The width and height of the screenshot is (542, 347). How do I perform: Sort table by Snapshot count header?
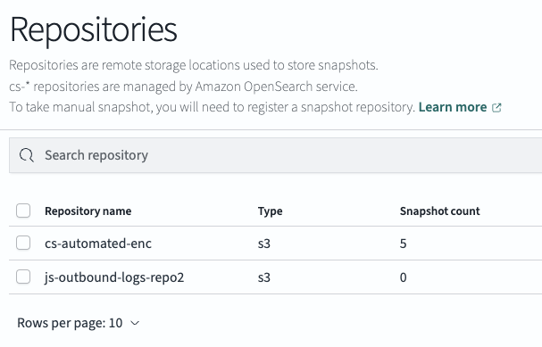click(439, 211)
